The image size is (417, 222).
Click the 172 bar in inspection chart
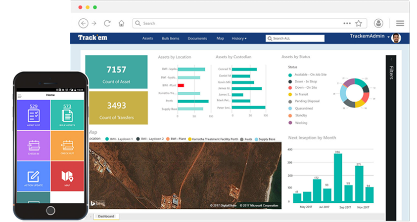(x=317, y=191)
